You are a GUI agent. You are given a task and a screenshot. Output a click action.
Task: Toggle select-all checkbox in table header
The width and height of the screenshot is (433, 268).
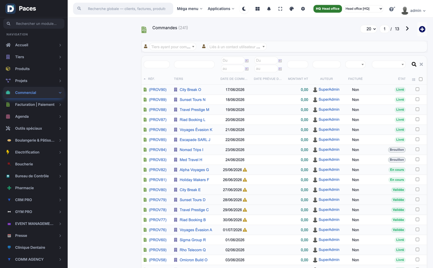[x=421, y=79]
